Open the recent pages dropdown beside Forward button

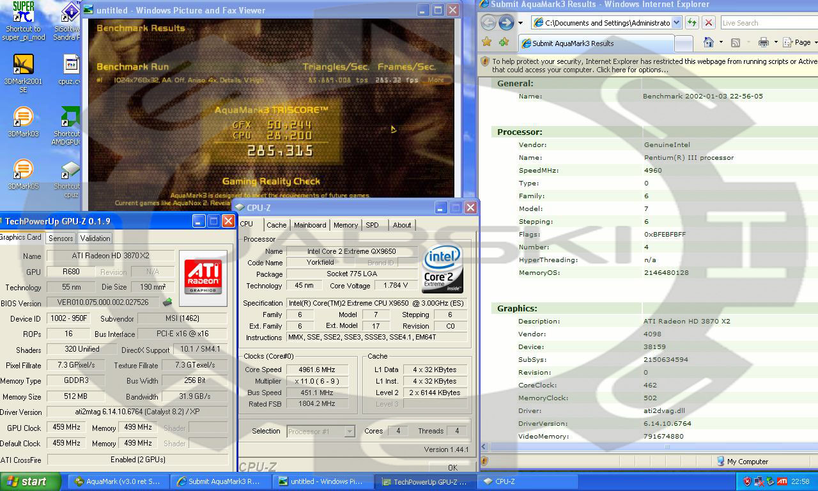coord(520,23)
